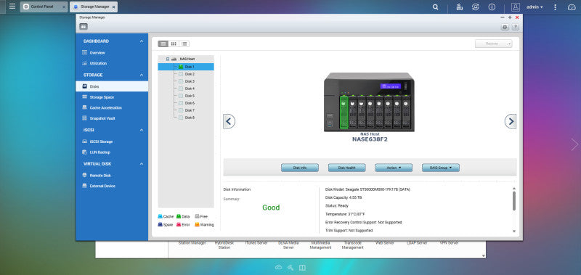
Task: Click the Disk Health button
Action: click(347, 168)
